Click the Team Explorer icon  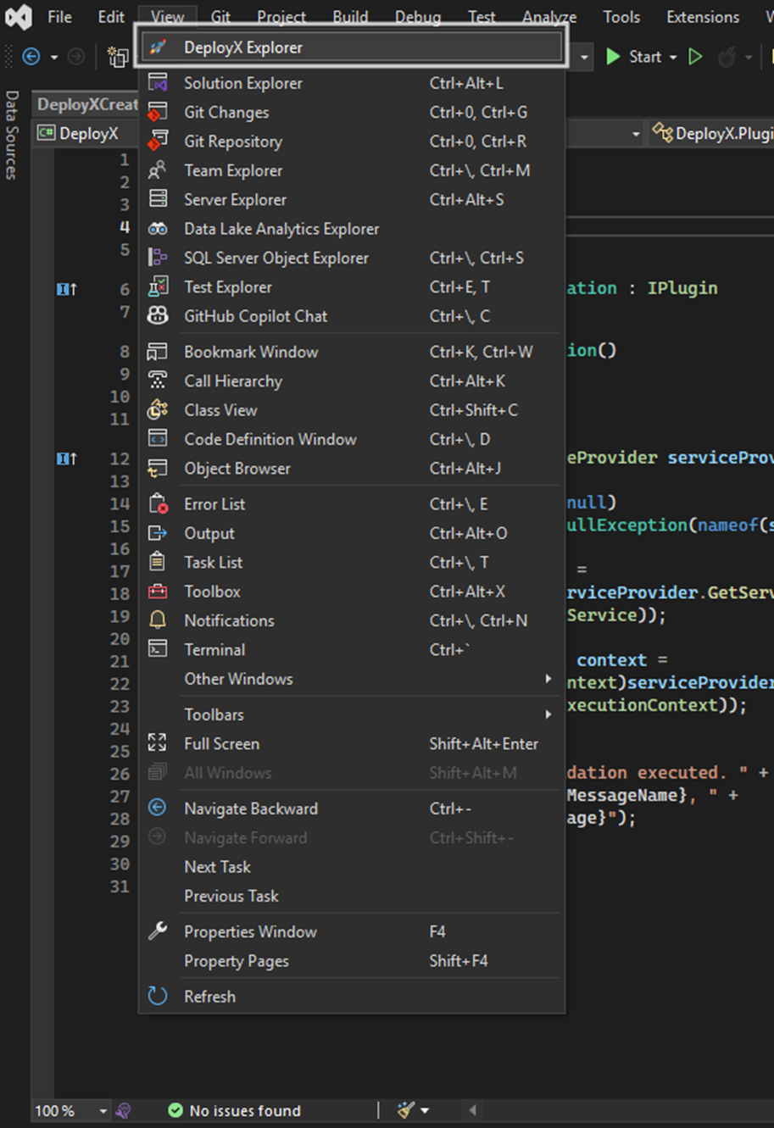[x=158, y=170]
